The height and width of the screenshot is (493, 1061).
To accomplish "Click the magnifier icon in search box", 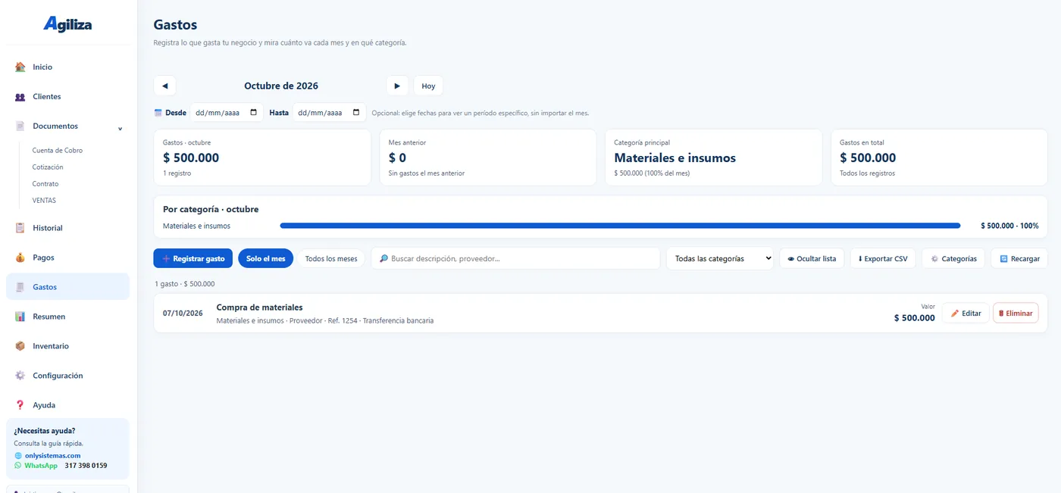I will coord(383,258).
